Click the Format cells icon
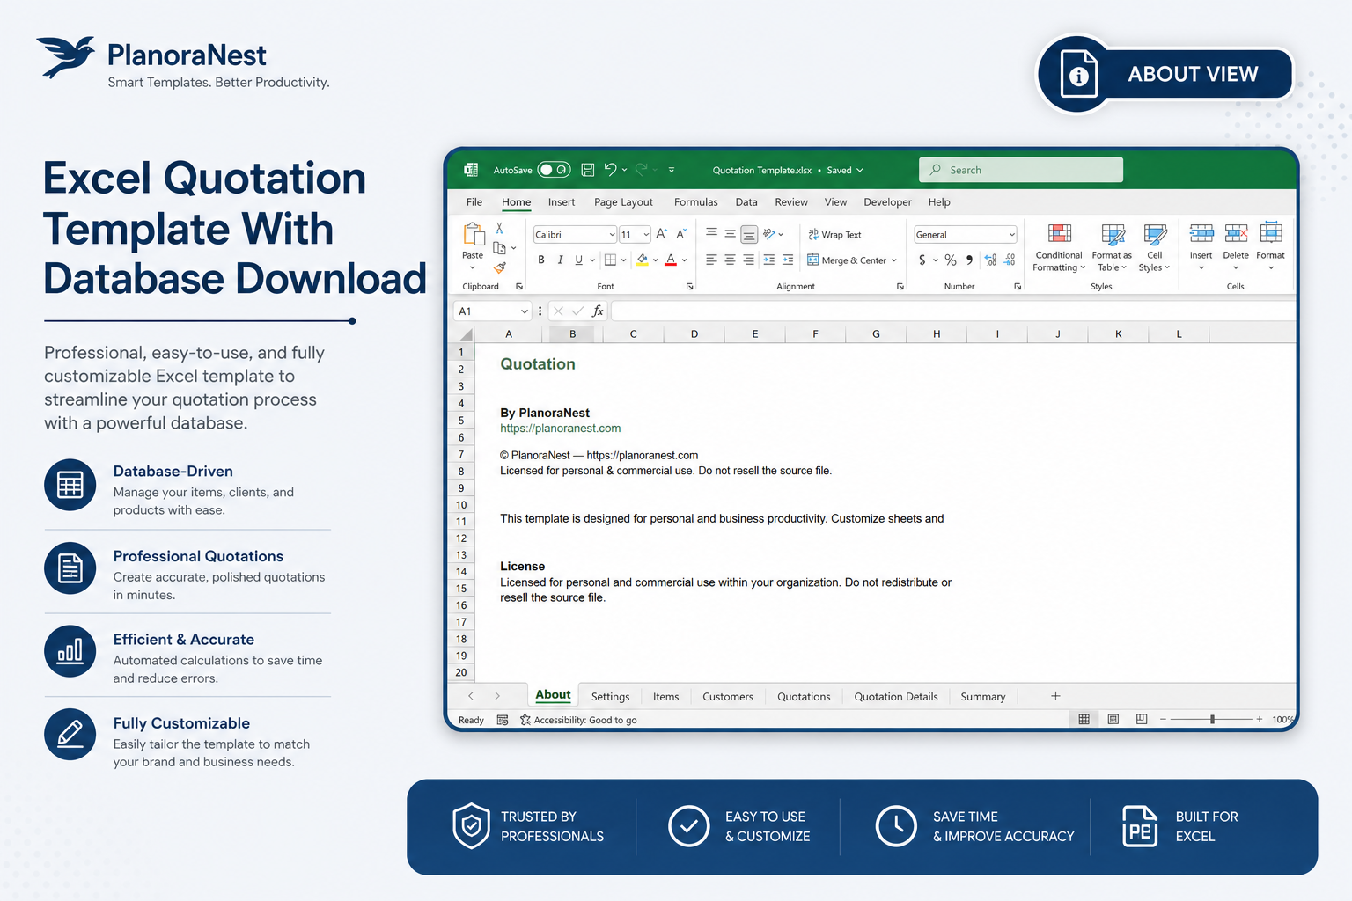 coord(1271,232)
